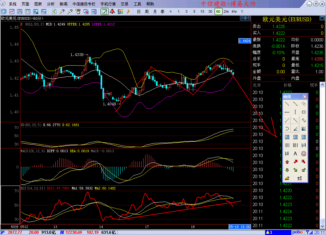Image resolution: width=326 pixels, height=235 pixels.
Task: Select the sine curve drawing tool
Action: [x=303, y=120]
